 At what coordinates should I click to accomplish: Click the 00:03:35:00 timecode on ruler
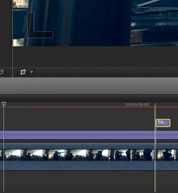click(x=138, y=105)
